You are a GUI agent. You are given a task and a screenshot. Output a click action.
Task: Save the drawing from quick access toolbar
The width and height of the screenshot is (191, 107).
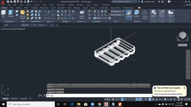click(15, 1)
